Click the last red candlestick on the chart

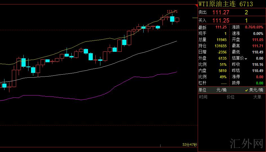pyautogui.click(x=177, y=20)
